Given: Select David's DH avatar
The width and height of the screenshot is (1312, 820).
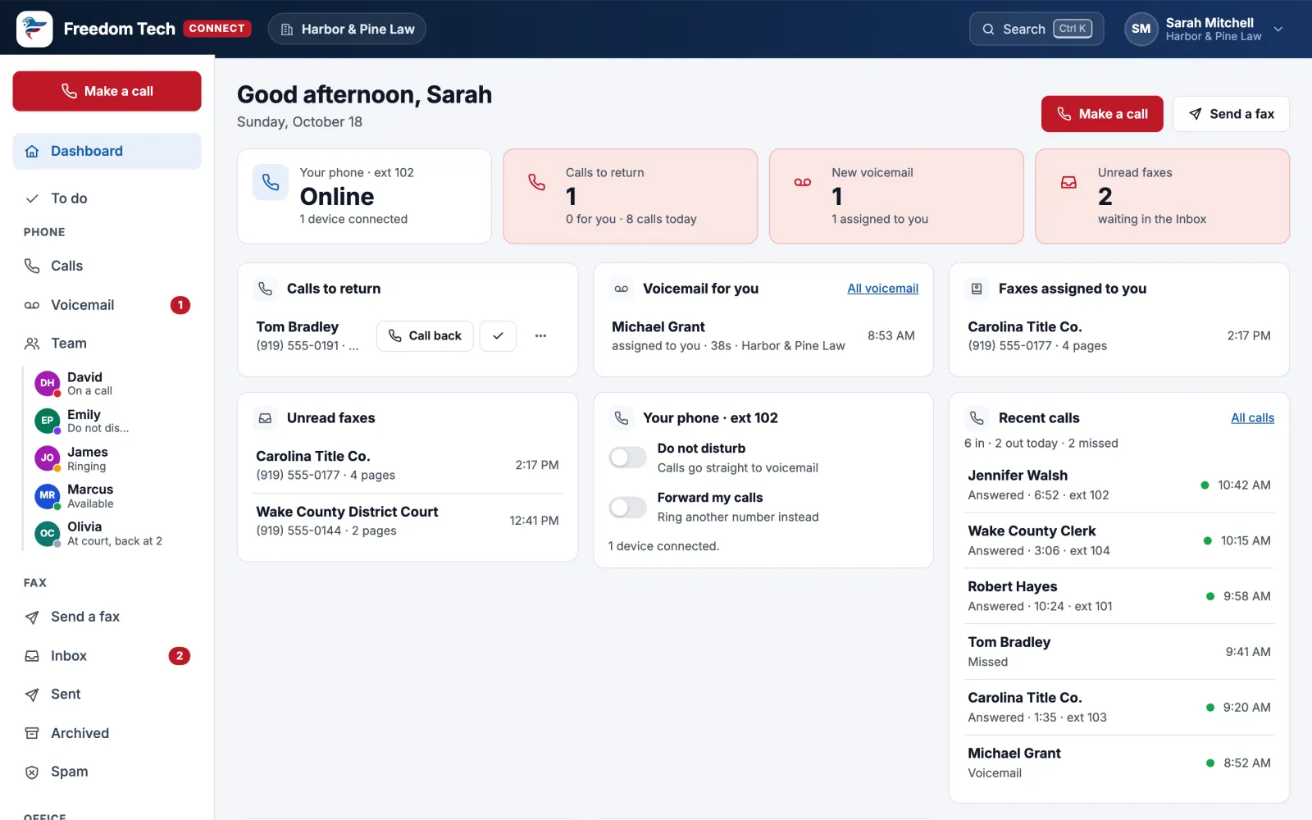Looking at the screenshot, I should tap(48, 383).
